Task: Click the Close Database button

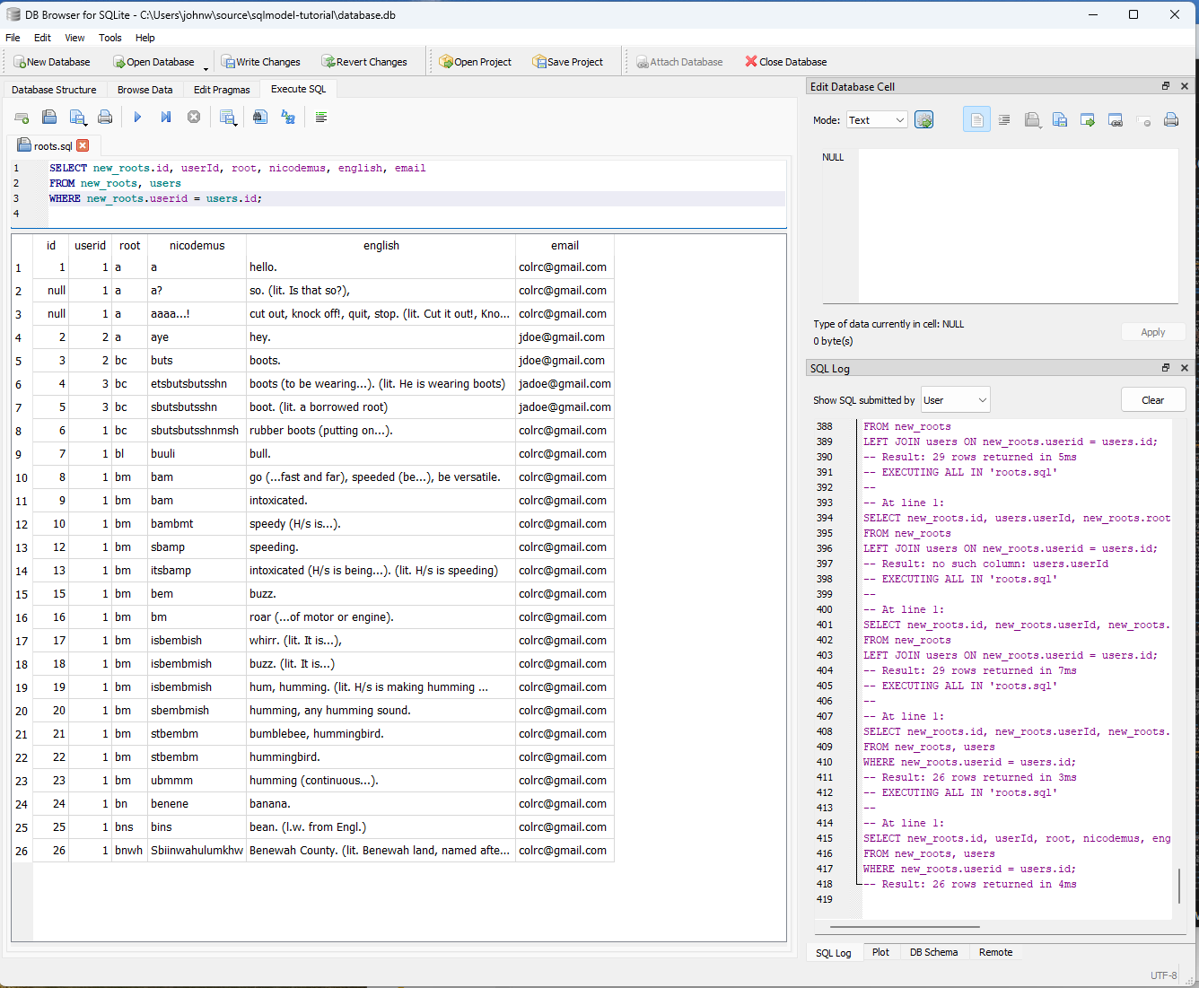Action: [x=785, y=62]
